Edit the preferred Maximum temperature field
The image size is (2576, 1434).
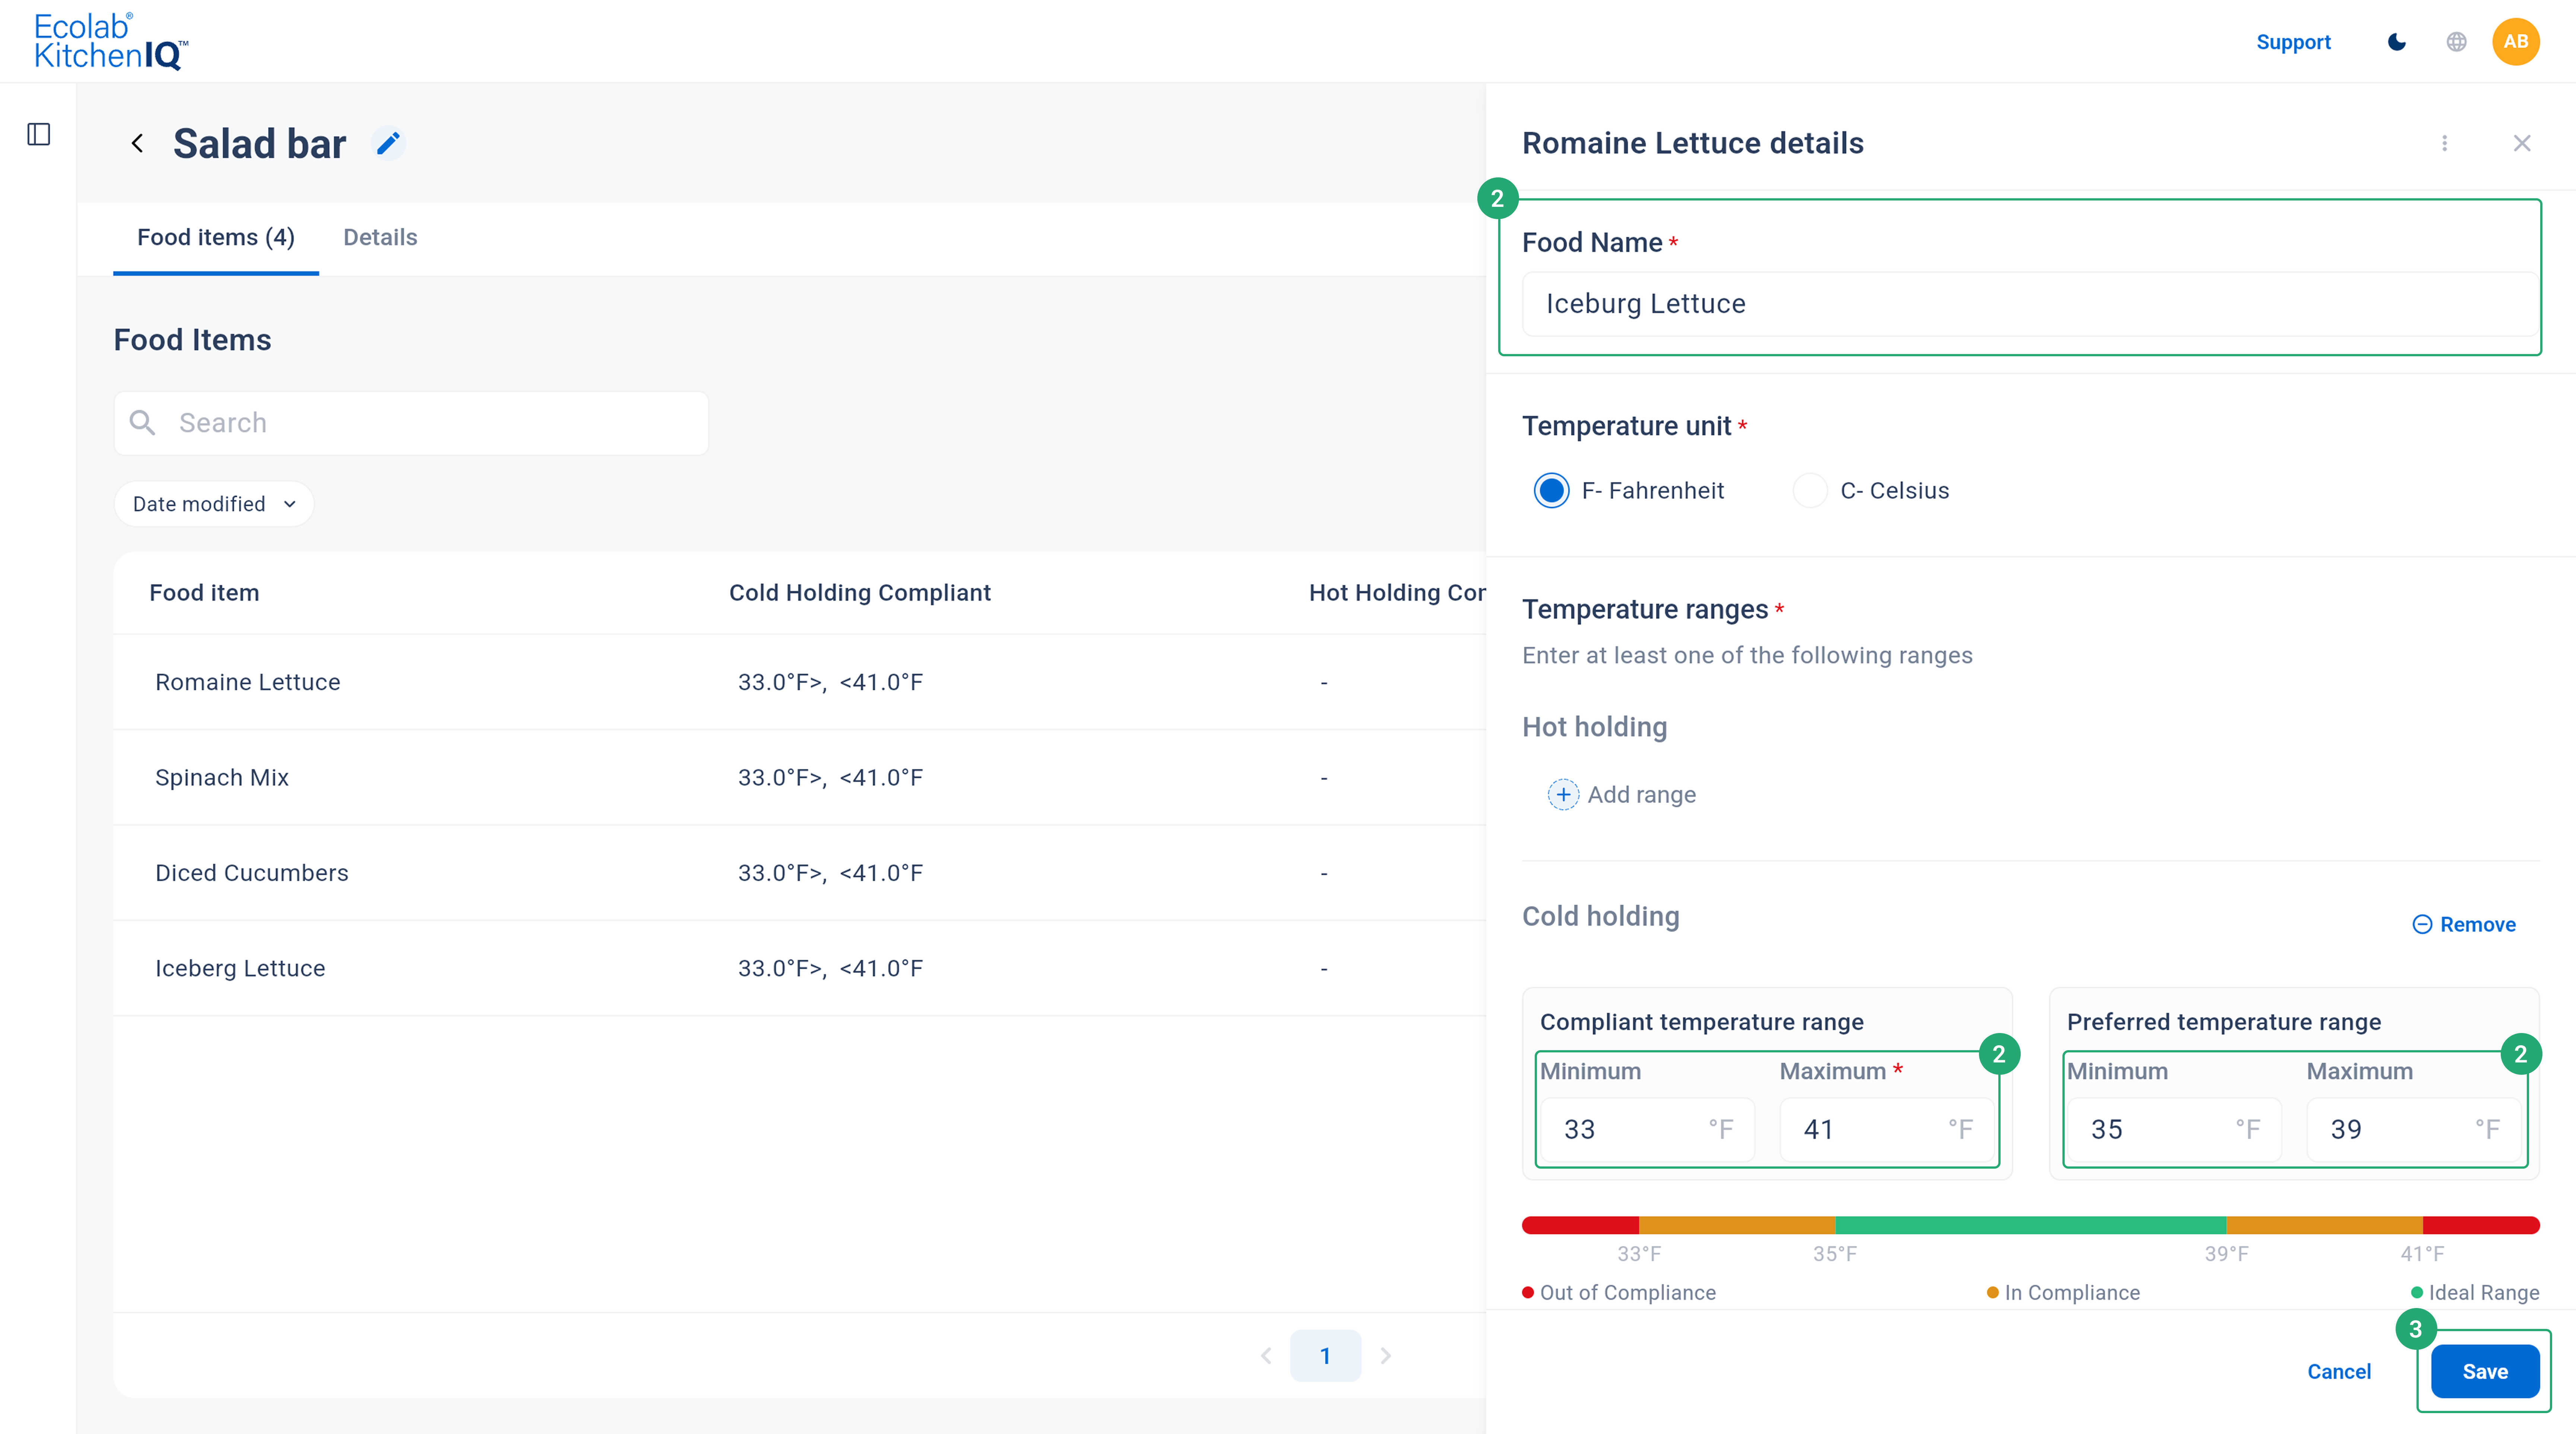tap(2413, 1130)
